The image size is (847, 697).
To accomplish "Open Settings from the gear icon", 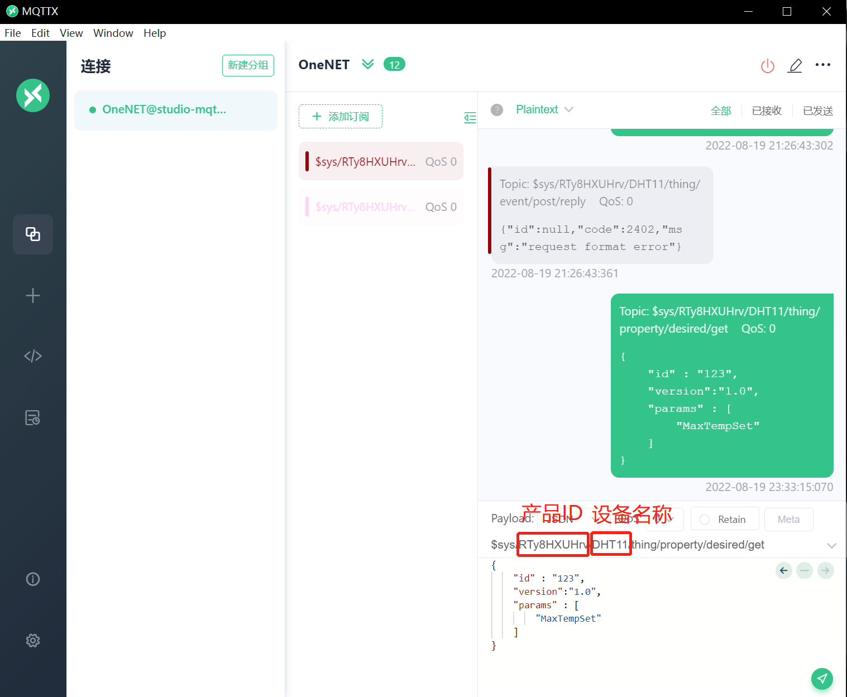I will tap(33, 641).
